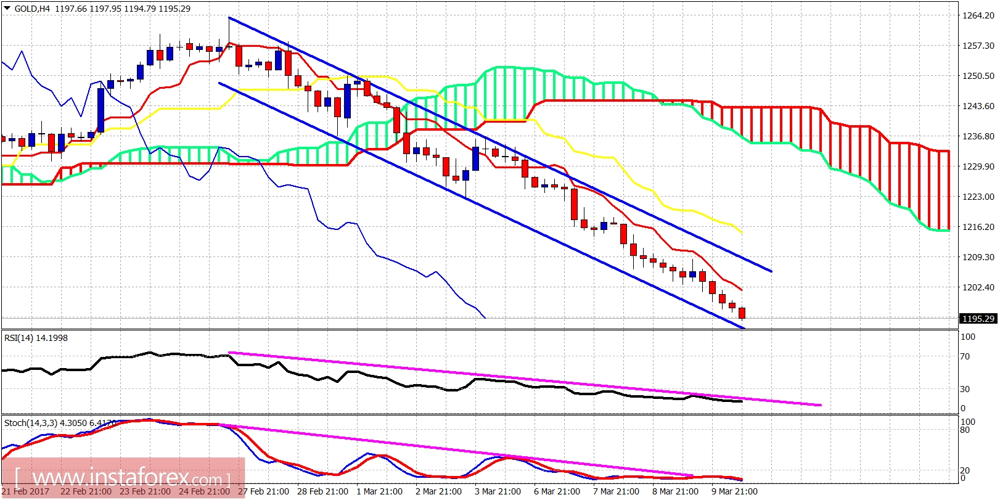The height and width of the screenshot is (500, 1000).
Task: Click the RSI 30 level label
Action: tap(965, 389)
